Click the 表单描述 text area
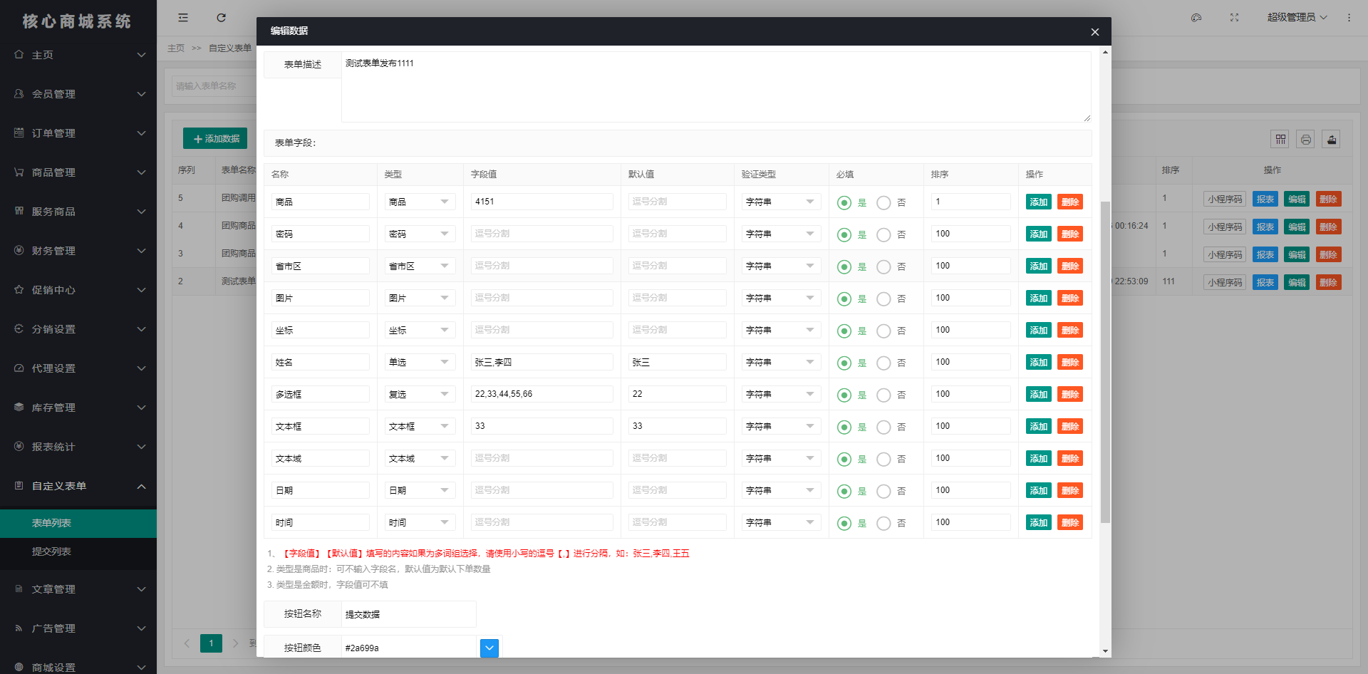 [716, 86]
